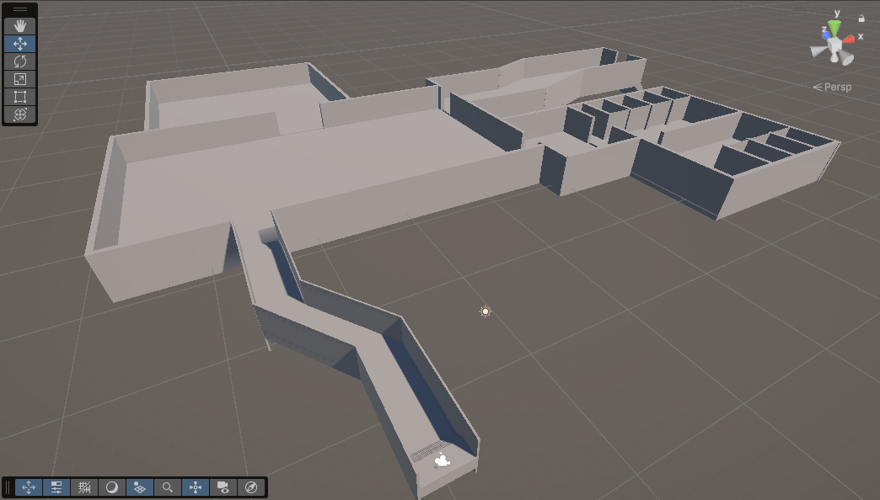Select the camera gizmo on the ramp
The height and width of the screenshot is (500, 880).
point(443,460)
